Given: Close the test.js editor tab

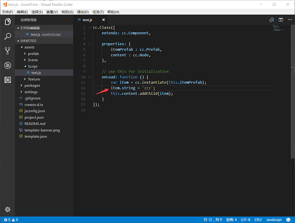Looking at the screenshot, I should [103, 20].
